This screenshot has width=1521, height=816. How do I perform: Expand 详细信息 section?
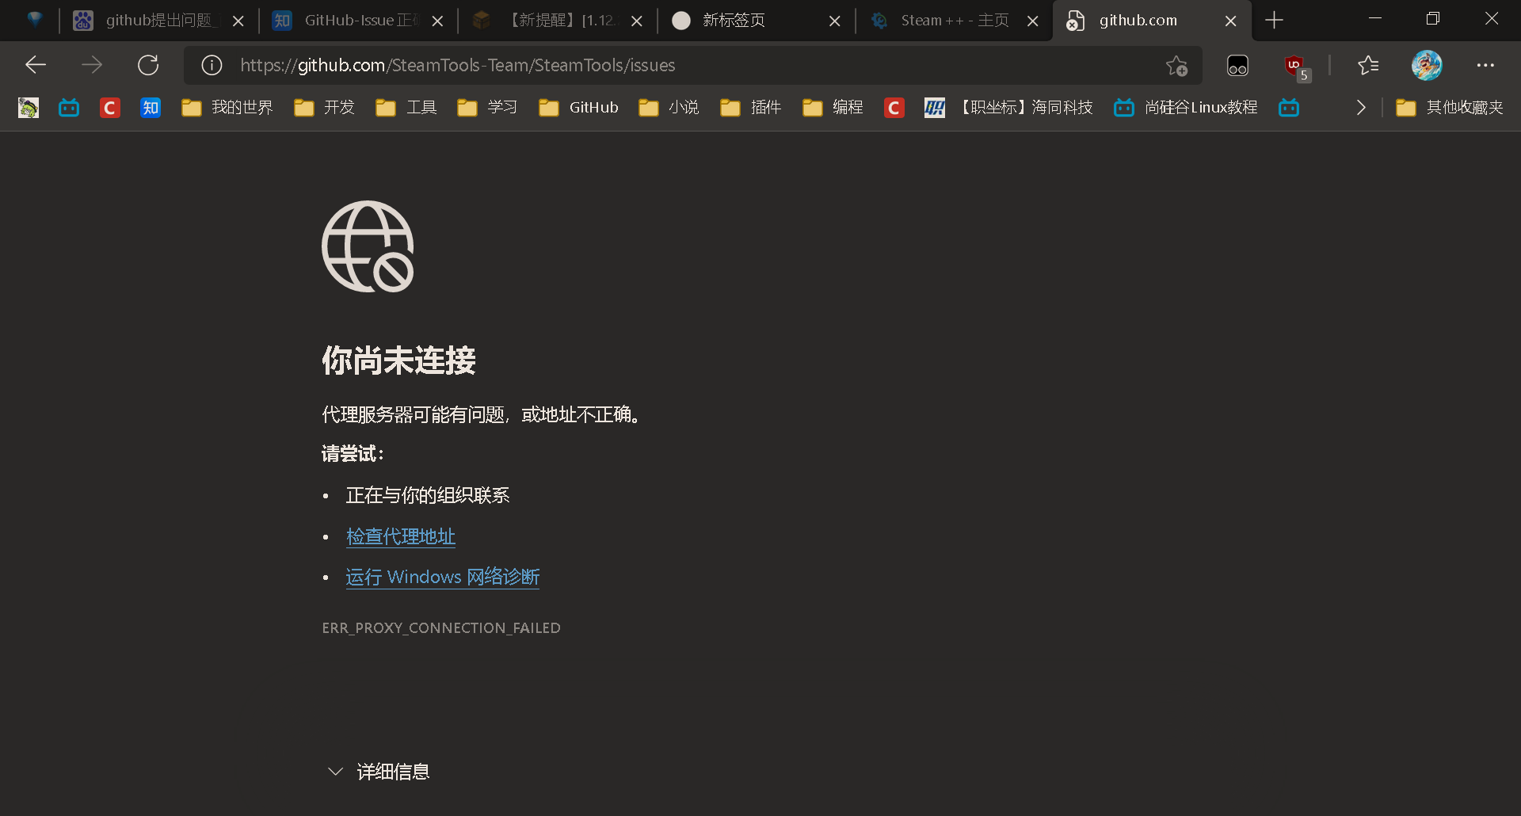point(379,772)
